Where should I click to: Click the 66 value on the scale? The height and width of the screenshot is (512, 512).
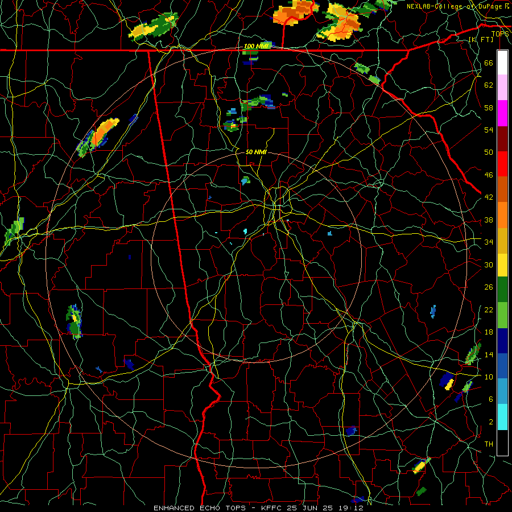tap(489, 63)
